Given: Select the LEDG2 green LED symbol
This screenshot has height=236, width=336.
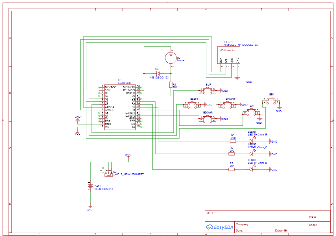Looking at the screenshot, I should point(252,153).
